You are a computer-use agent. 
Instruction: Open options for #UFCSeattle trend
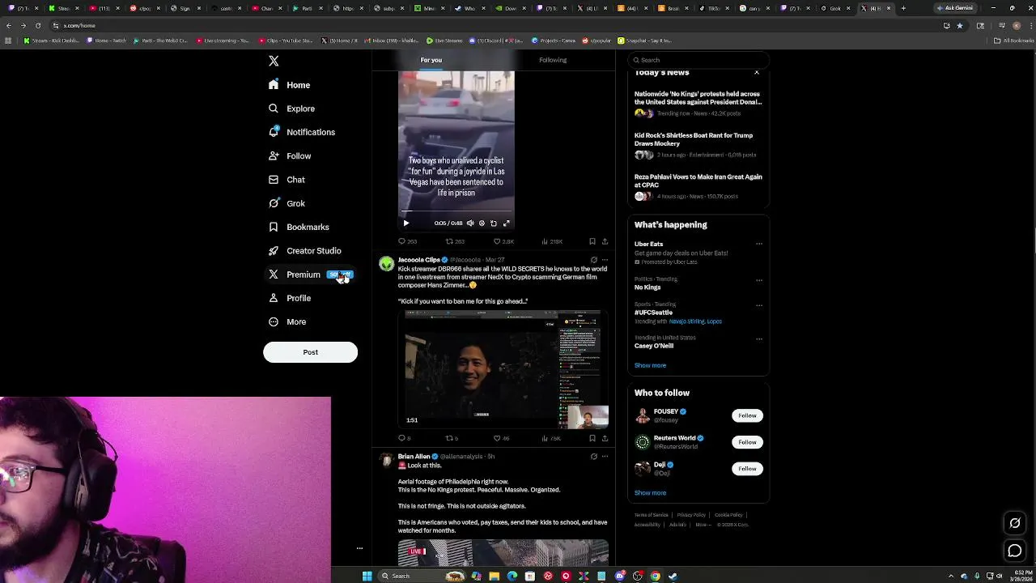click(x=758, y=305)
